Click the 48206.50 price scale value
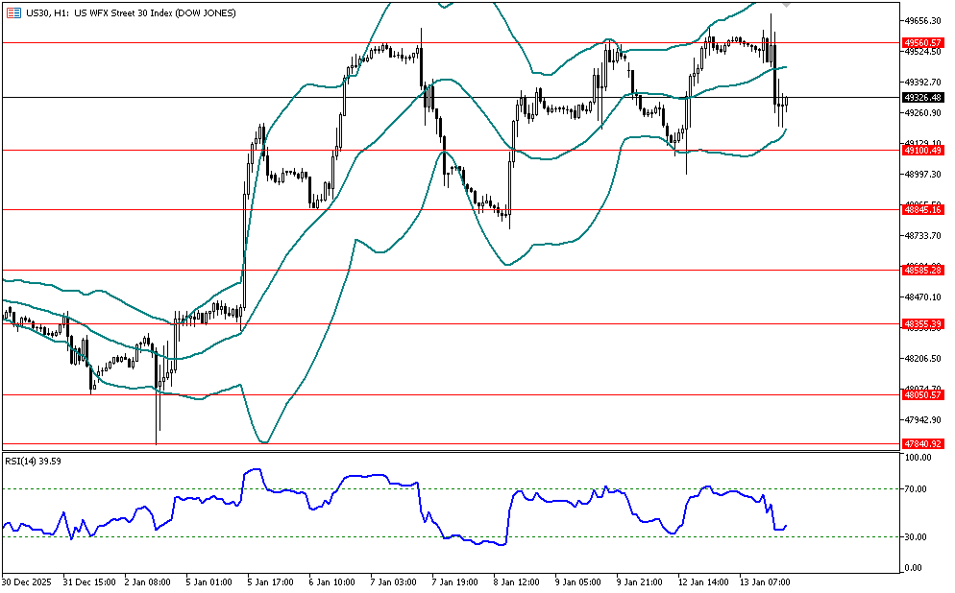955x593 pixels. [922, 359]
